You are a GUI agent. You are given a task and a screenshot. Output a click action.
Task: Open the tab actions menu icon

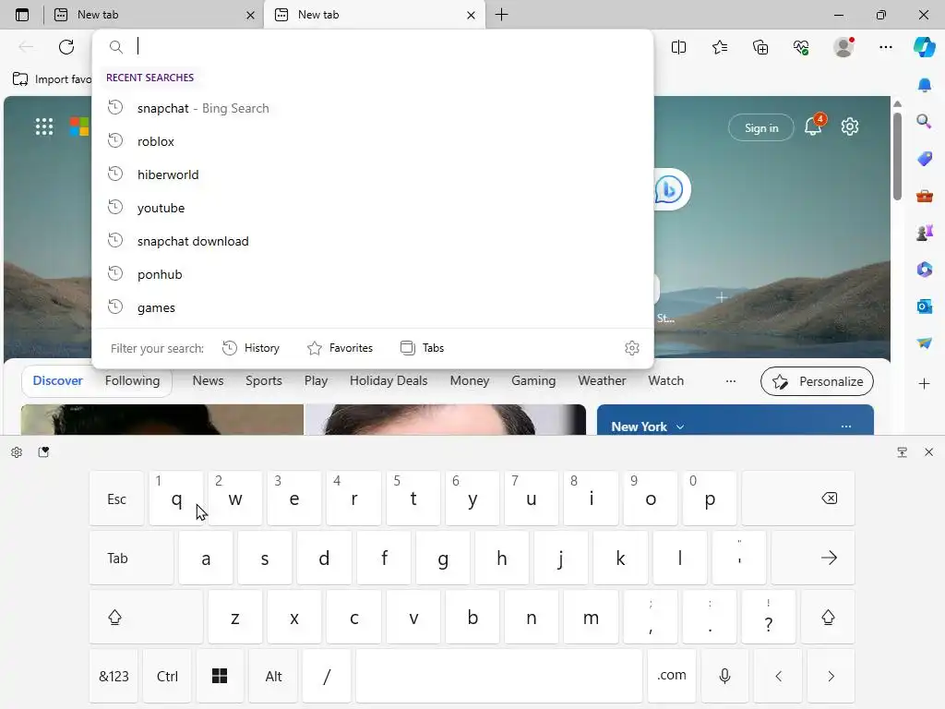22,15
